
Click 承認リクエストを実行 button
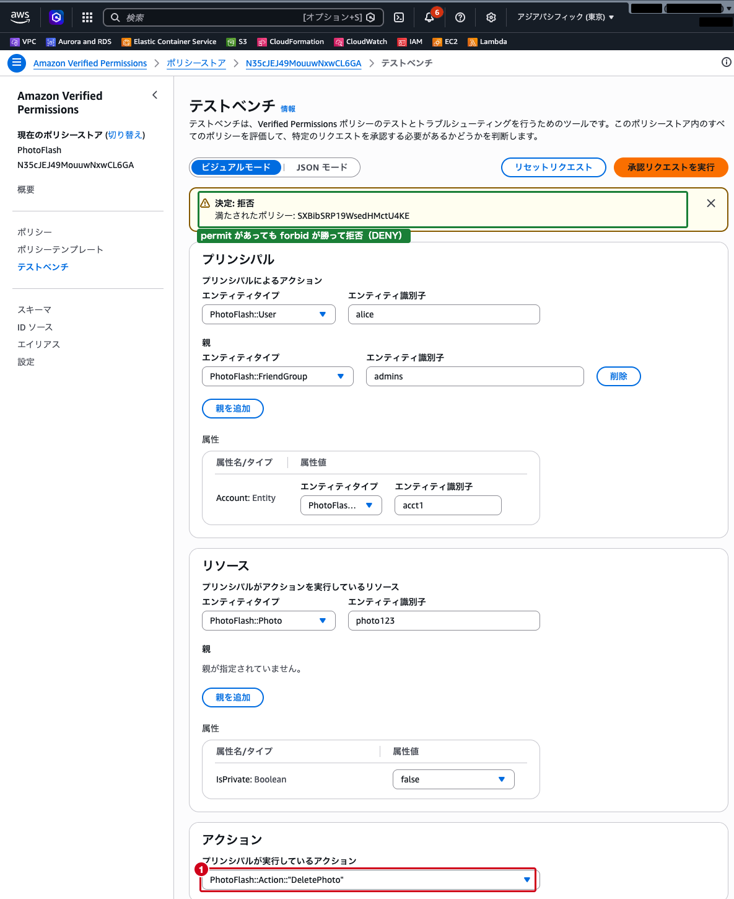671,167
